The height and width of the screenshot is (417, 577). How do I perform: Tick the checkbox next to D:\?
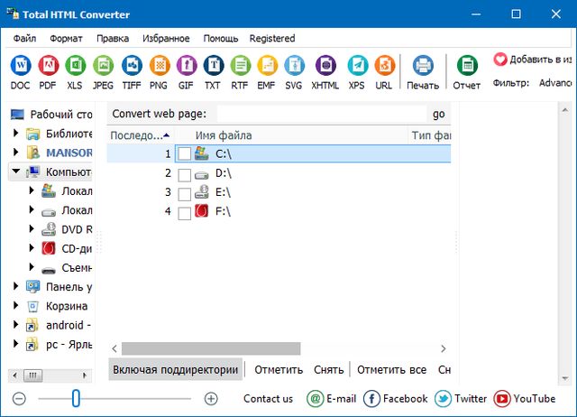click(x=184, y=174)
